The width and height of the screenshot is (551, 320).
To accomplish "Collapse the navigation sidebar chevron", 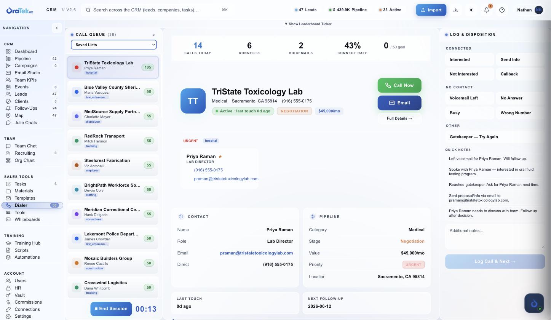I will 57,28.
